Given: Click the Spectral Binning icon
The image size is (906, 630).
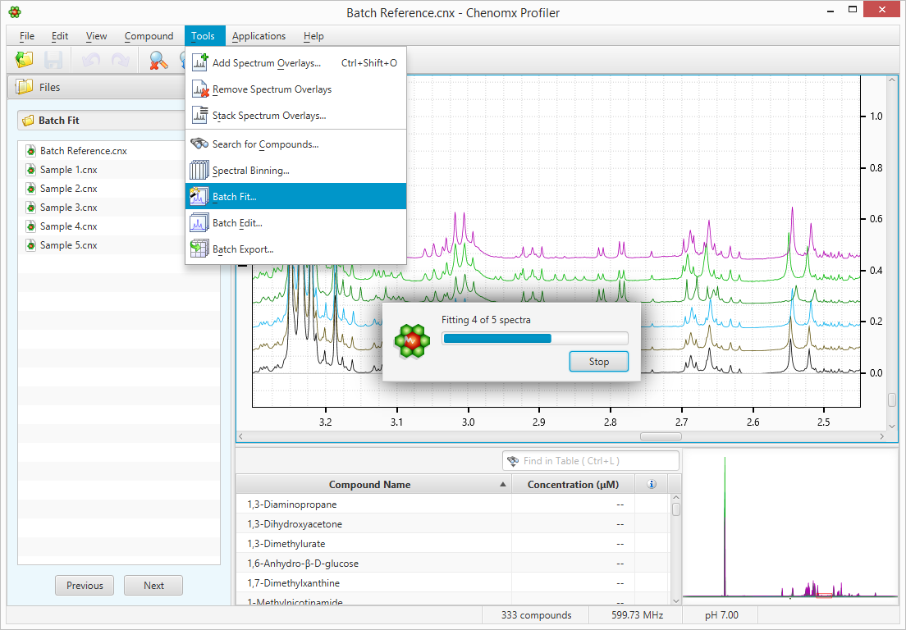Looking at the screenshot, I should coord(199,170).
